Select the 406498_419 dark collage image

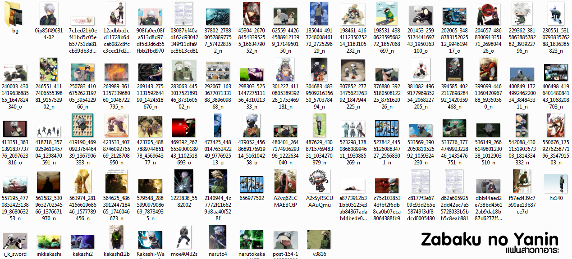pyautogui.click(x=556, y=72)
